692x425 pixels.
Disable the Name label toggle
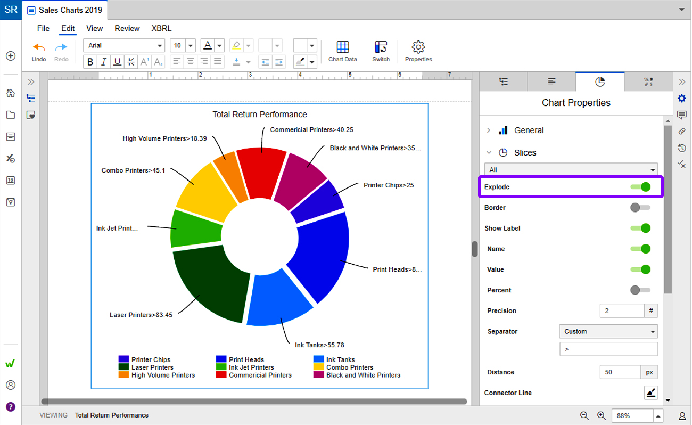click(x=640, y=249)
